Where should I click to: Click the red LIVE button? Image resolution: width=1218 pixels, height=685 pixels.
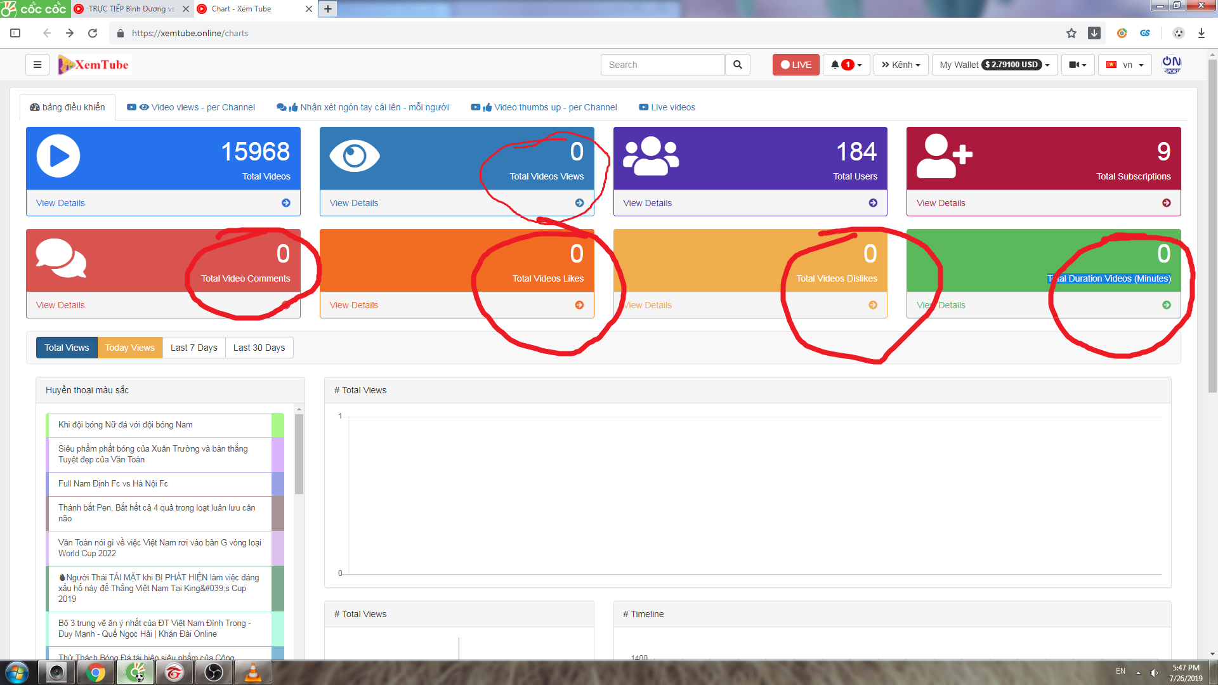point(796,65)
